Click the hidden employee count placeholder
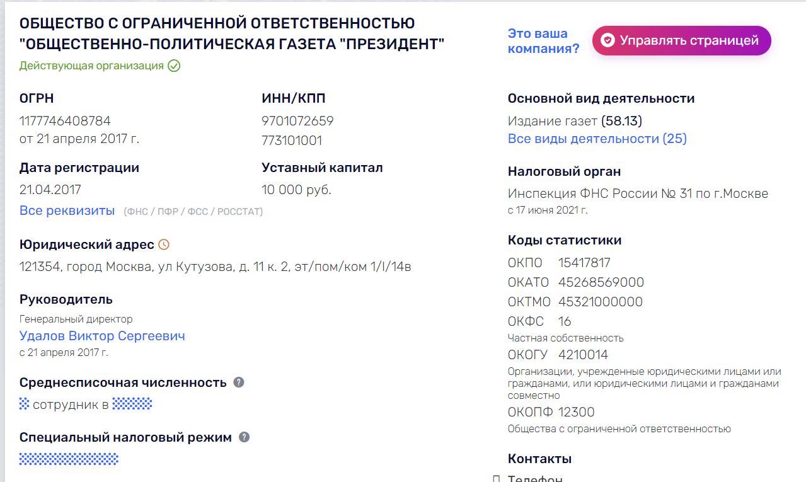Image resolution: width=806 pixels, height=482 pixels. pyautogui.click(x=25, y=404)
